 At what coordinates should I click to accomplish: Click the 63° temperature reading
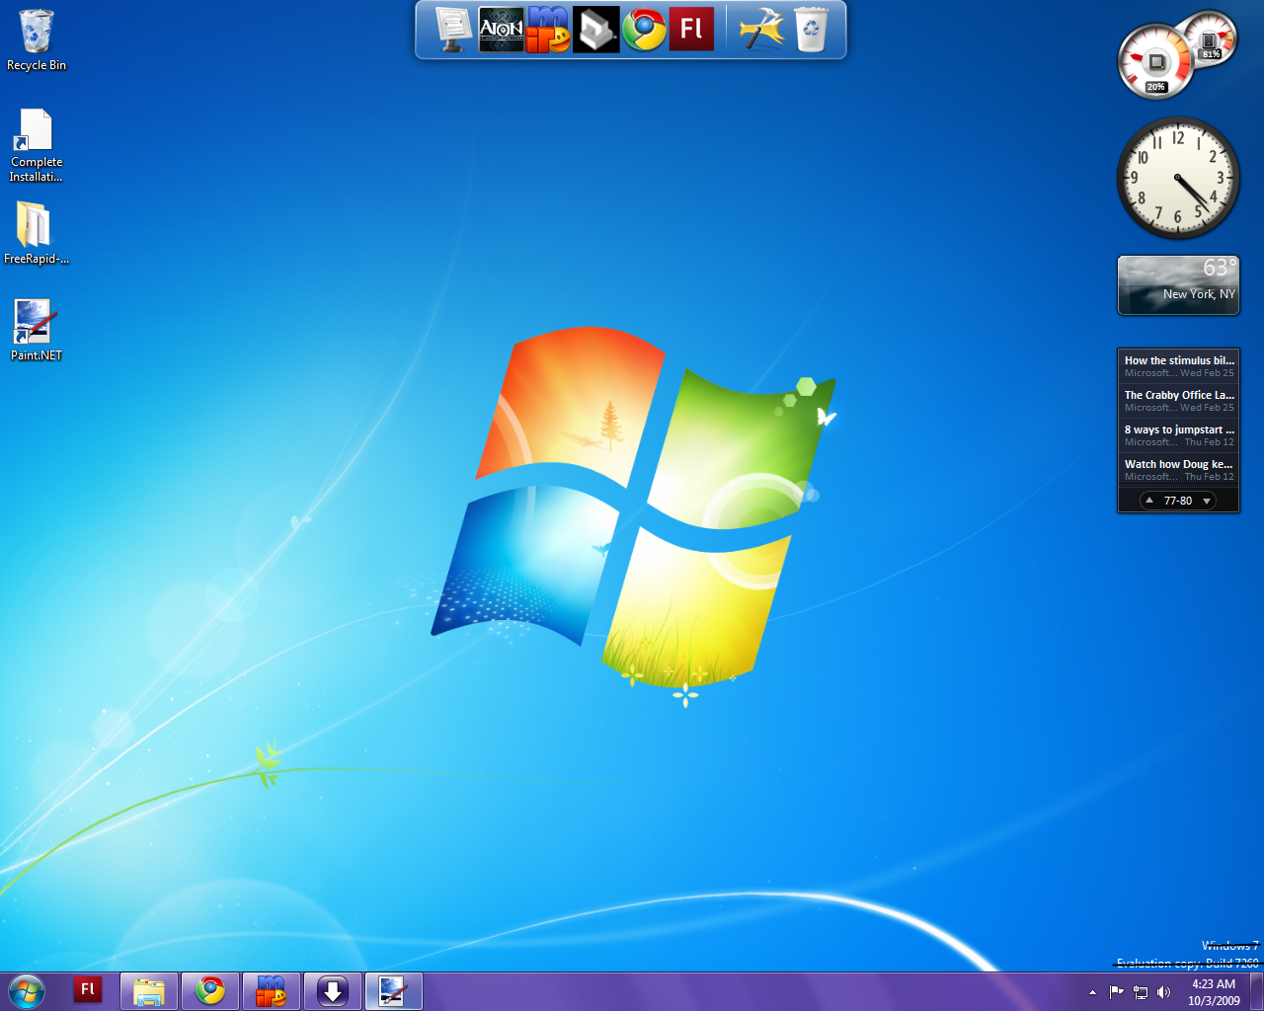pyautogui.click(x=1219, y=268)
